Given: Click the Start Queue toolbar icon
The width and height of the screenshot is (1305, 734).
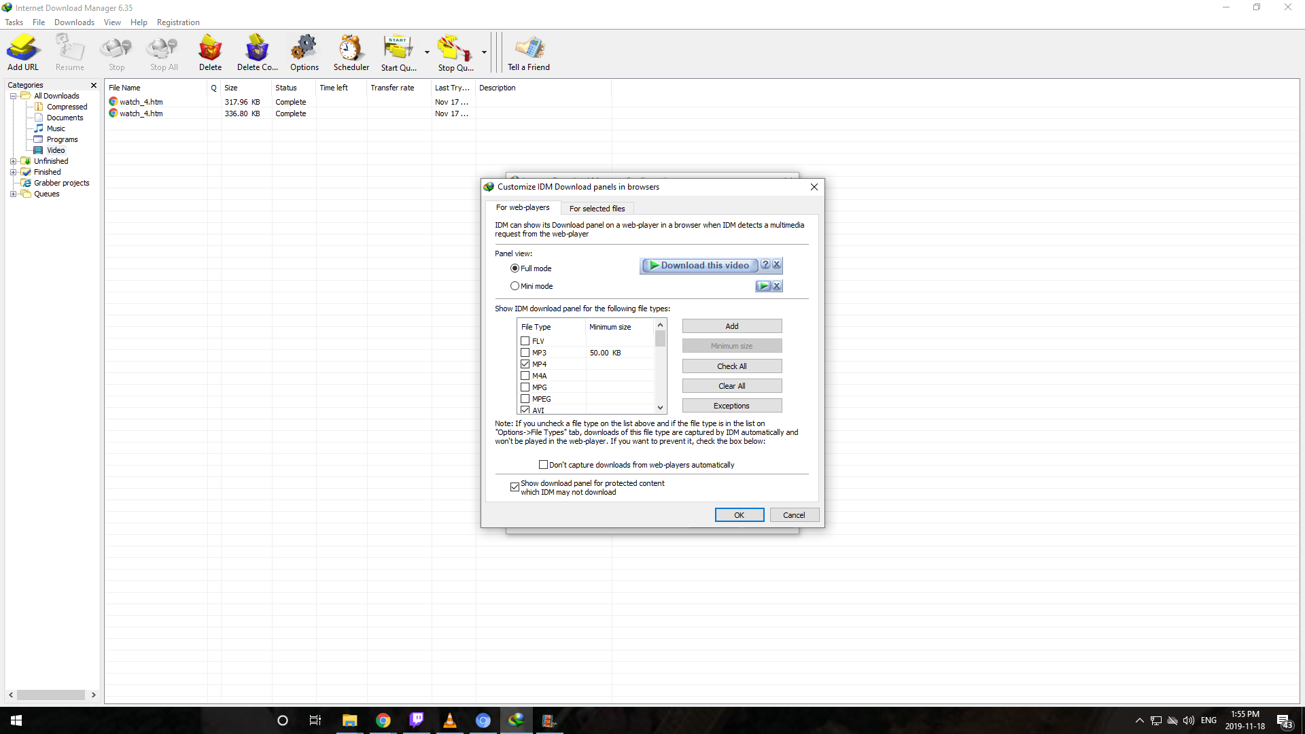Looking at the screenshot, I should tap(399, 52).
